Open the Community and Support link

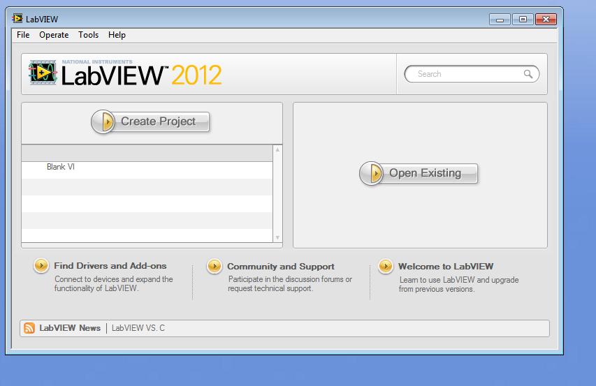click(x=281, y=267)
